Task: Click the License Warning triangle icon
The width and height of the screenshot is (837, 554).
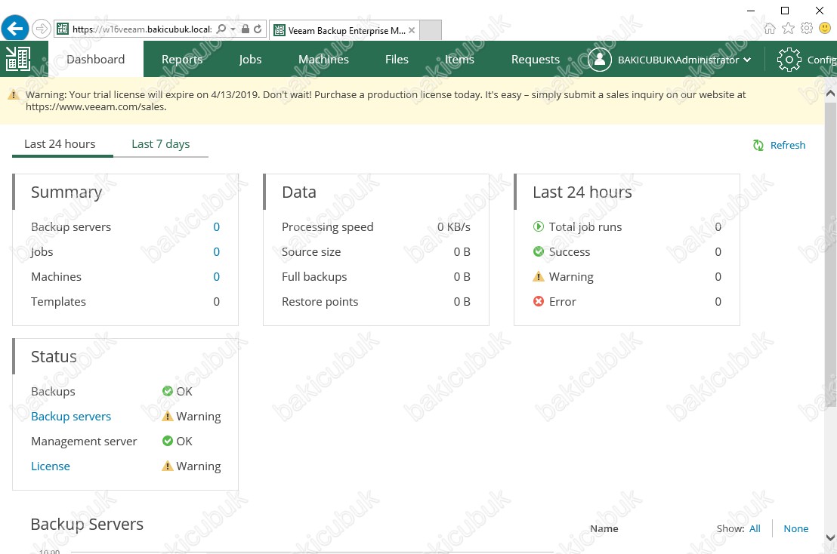Action: 168,466
